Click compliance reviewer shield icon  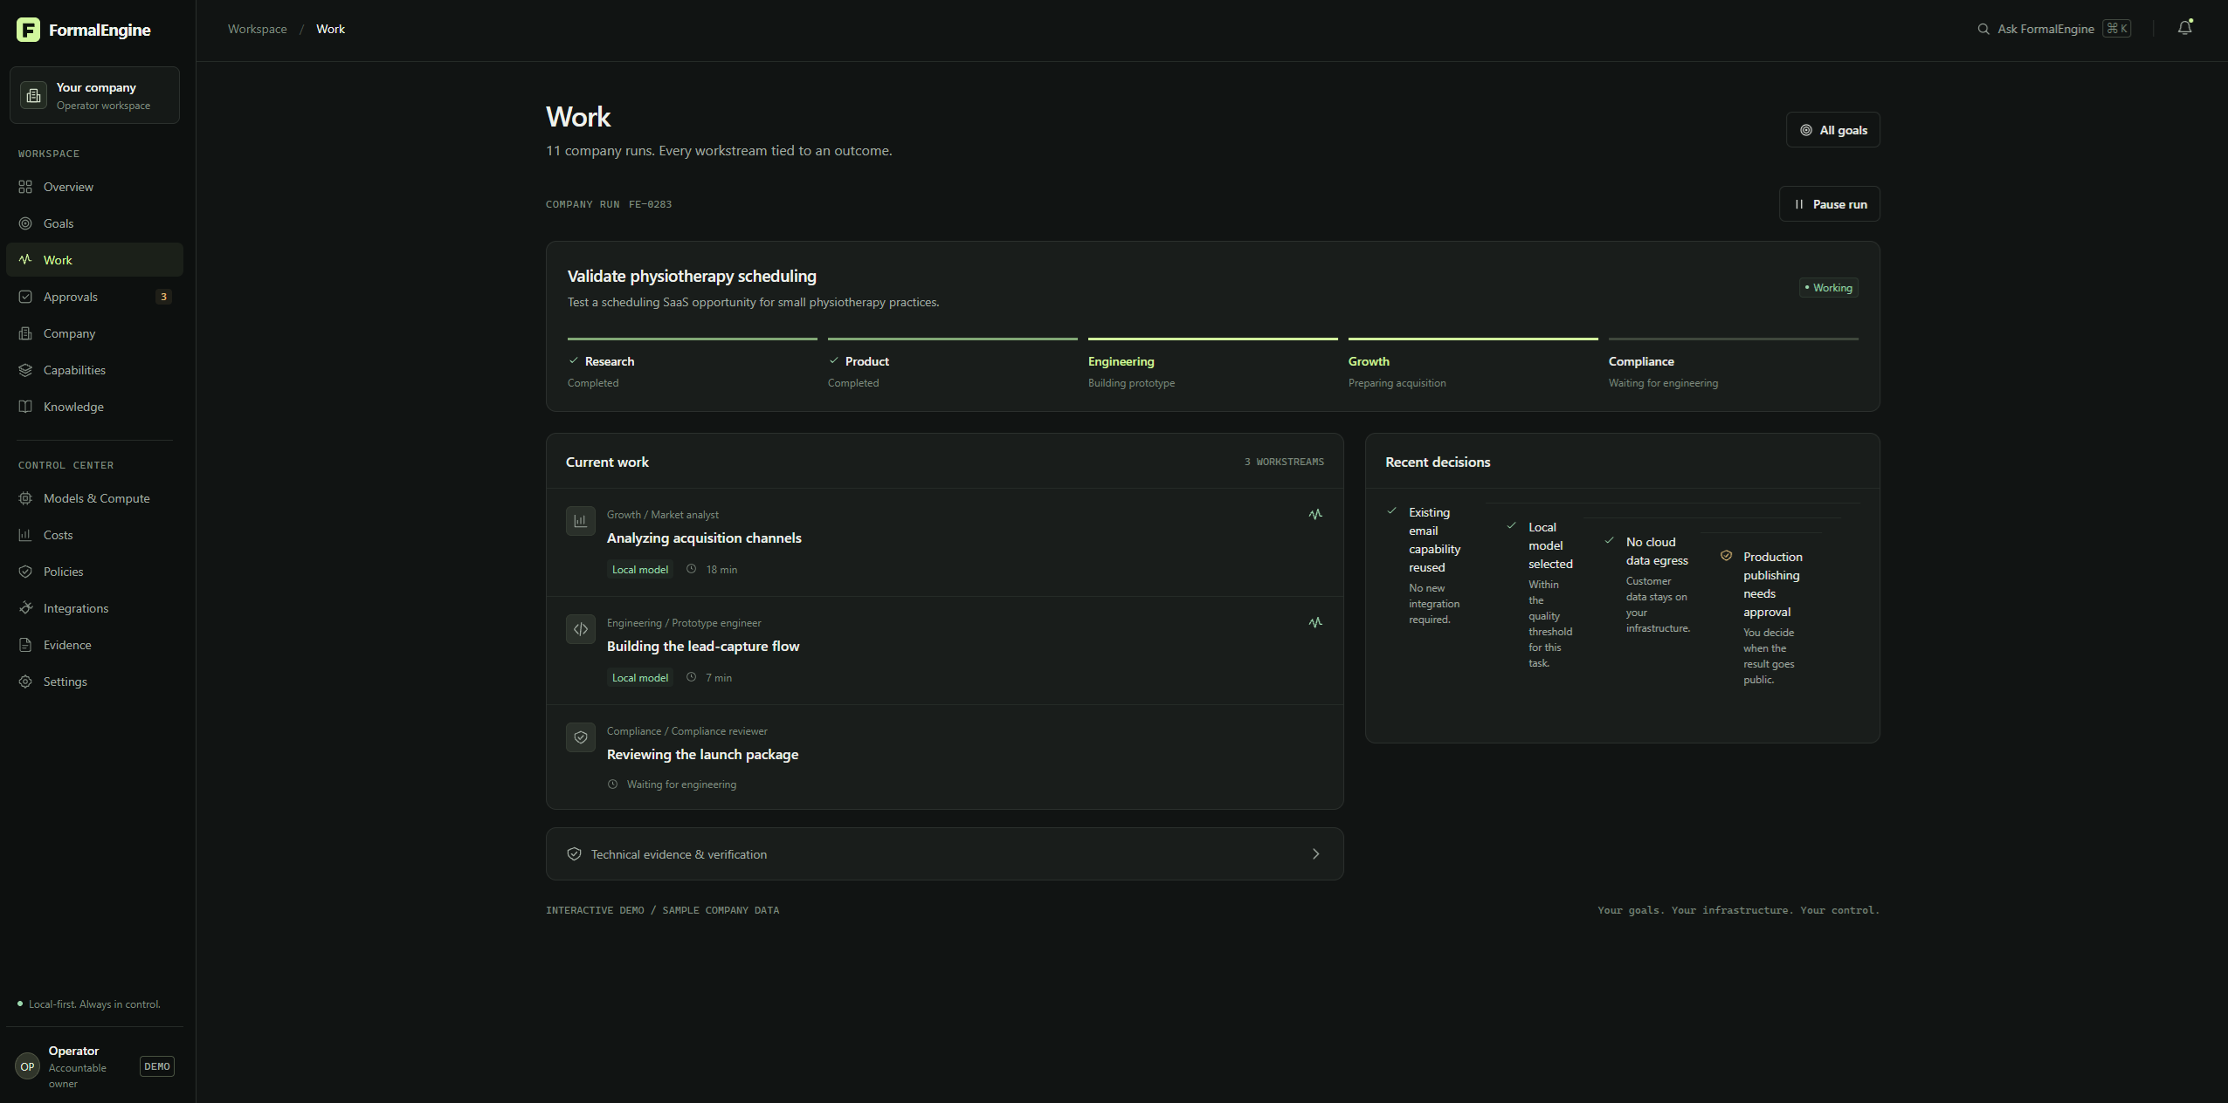(x=580, y=737)
